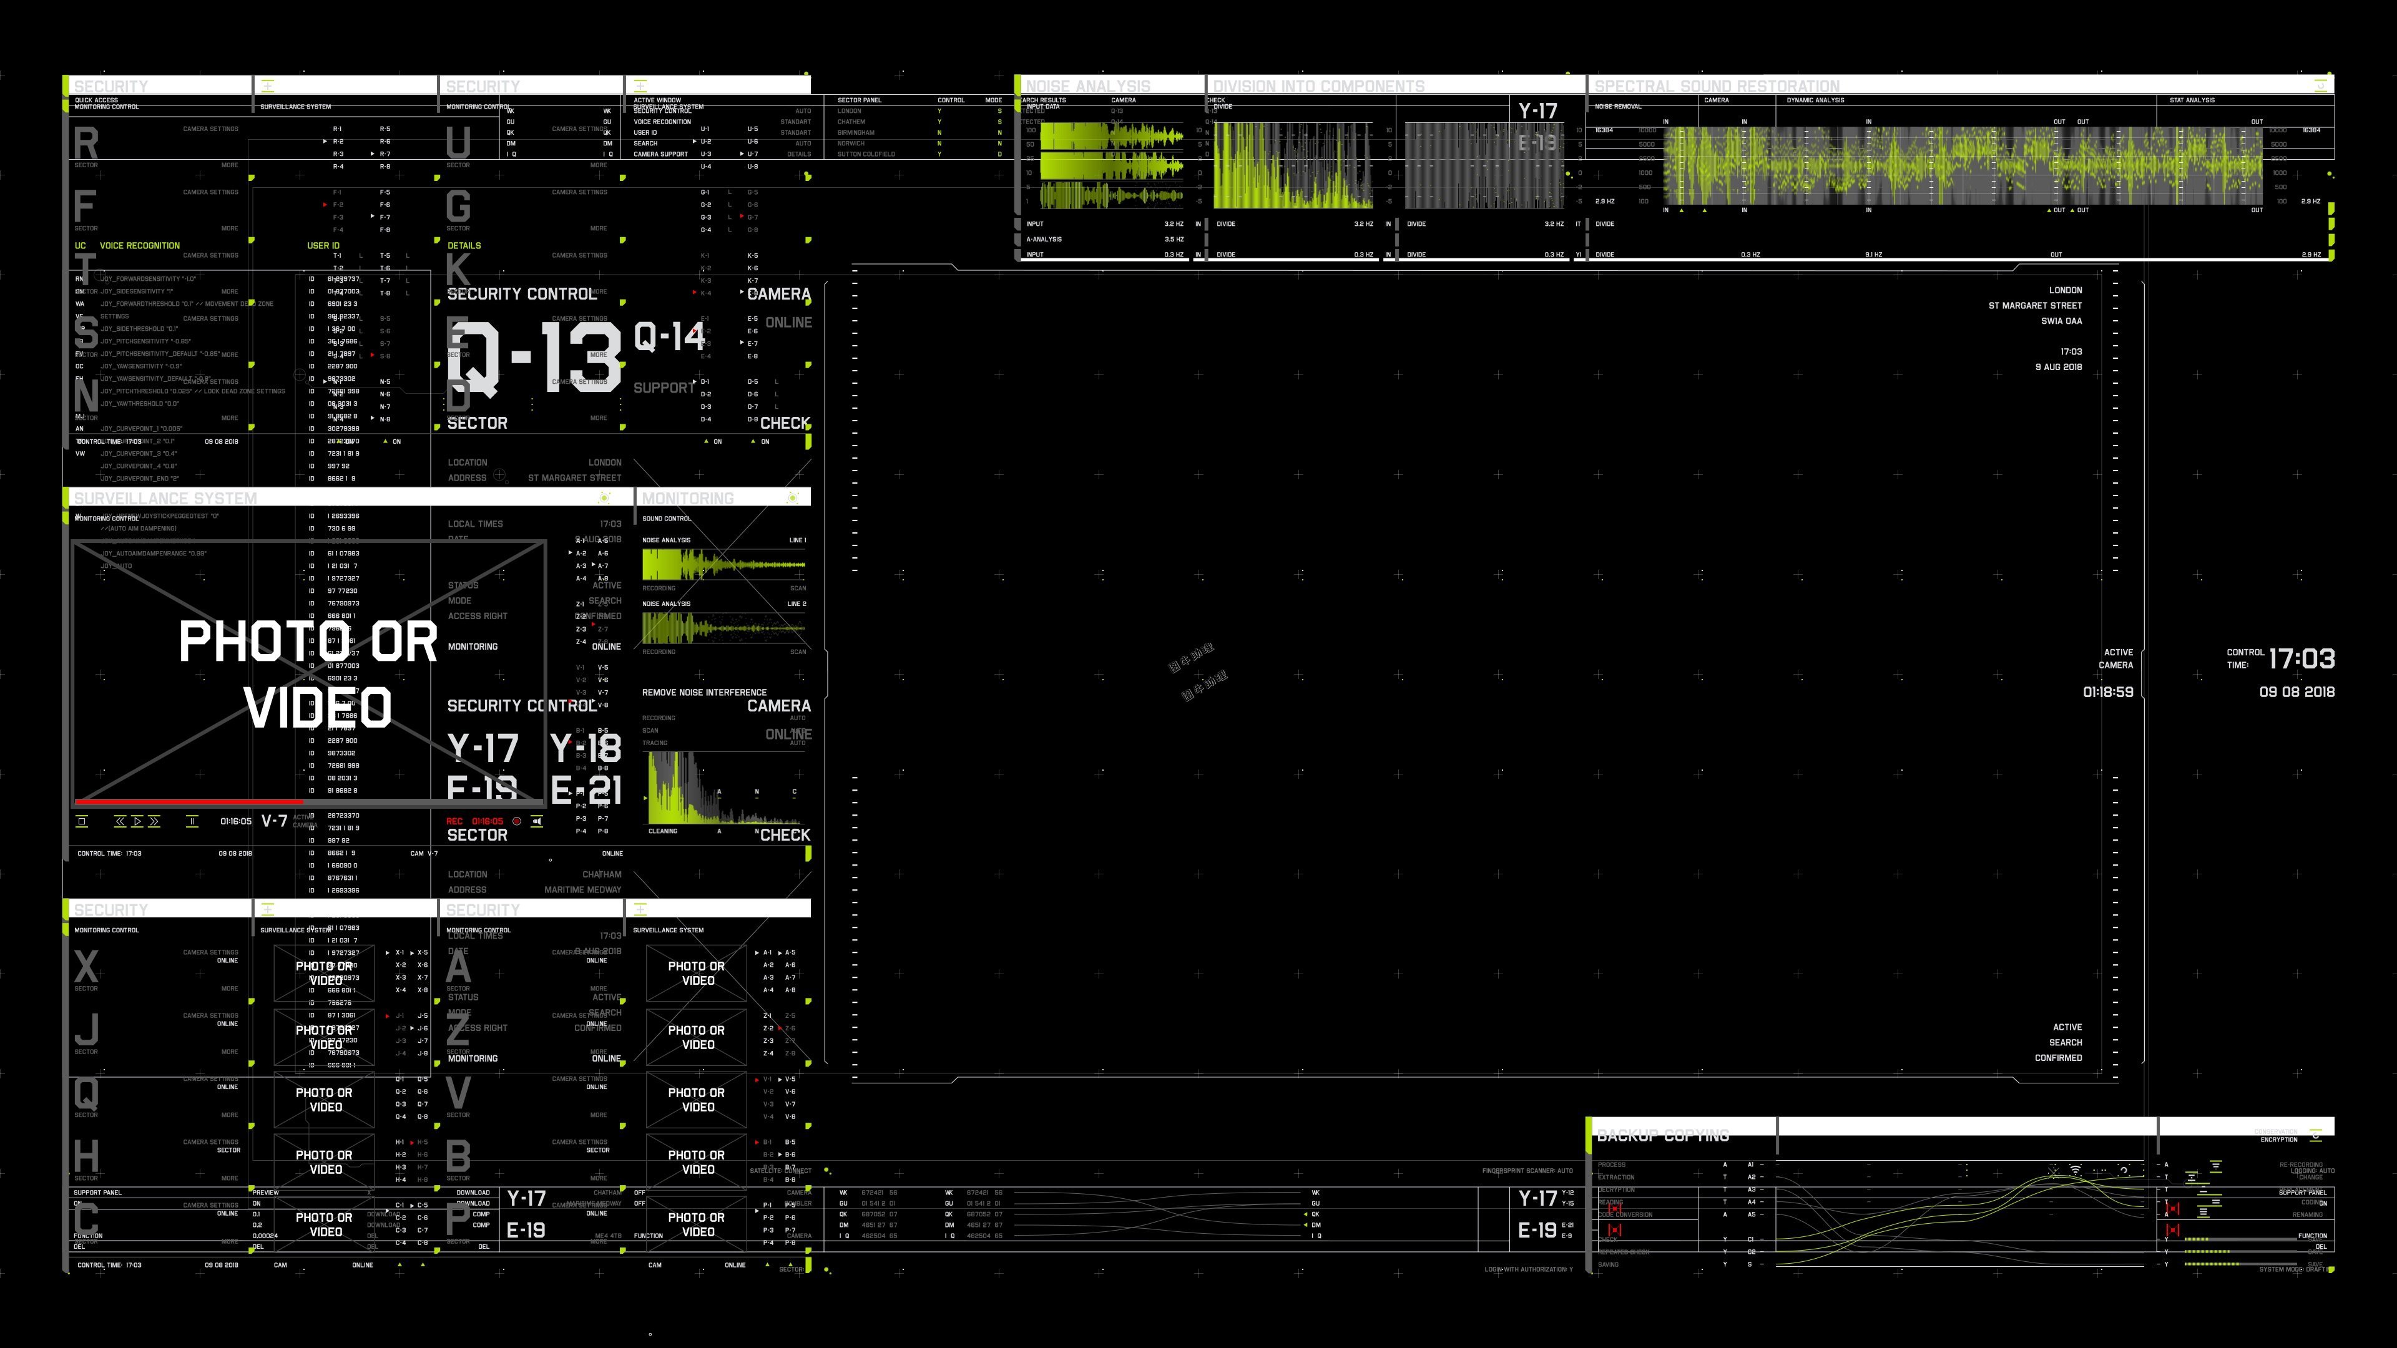Viewport: 2397px width, 1348px height.
Task: Open CAMERA SETTINGS for sector R
Action: 210,129
